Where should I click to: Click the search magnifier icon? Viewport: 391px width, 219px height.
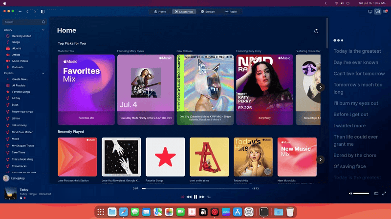43,22
